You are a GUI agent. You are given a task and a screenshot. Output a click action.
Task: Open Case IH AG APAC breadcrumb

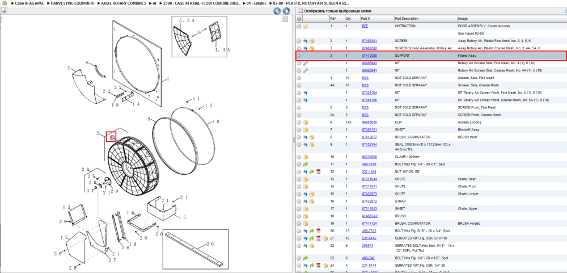[30, 3]
